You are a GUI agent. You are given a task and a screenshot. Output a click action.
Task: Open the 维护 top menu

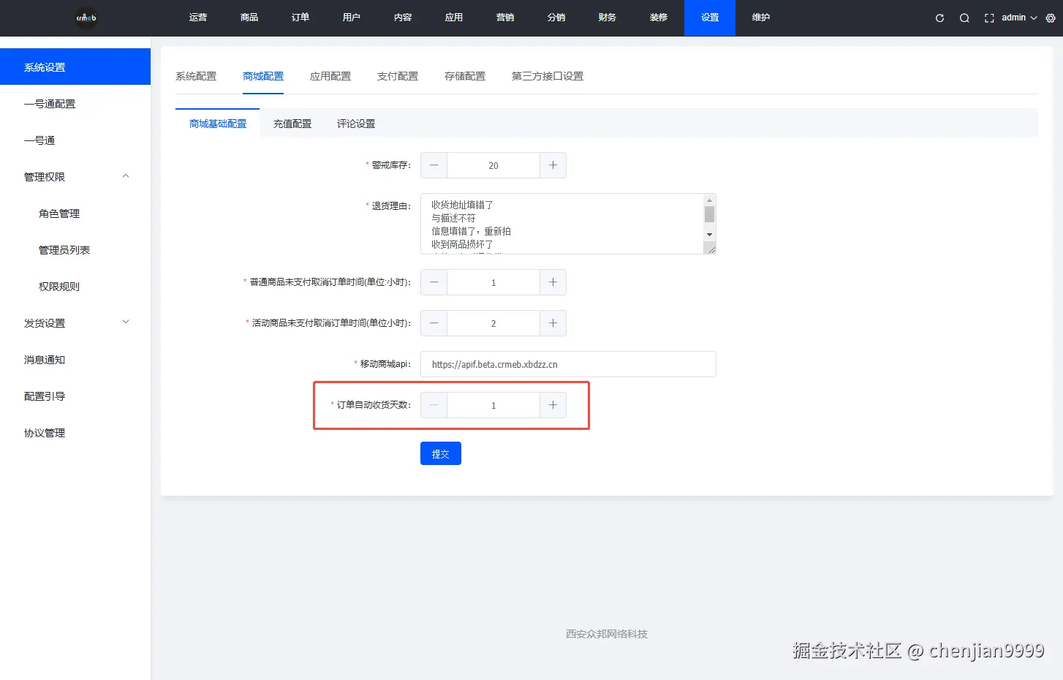[x=761, y=18]
